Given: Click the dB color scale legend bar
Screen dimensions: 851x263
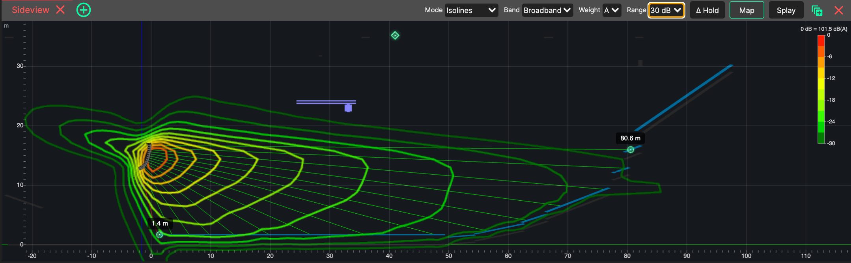Looking at the screenshot, I should click(821, 89).
